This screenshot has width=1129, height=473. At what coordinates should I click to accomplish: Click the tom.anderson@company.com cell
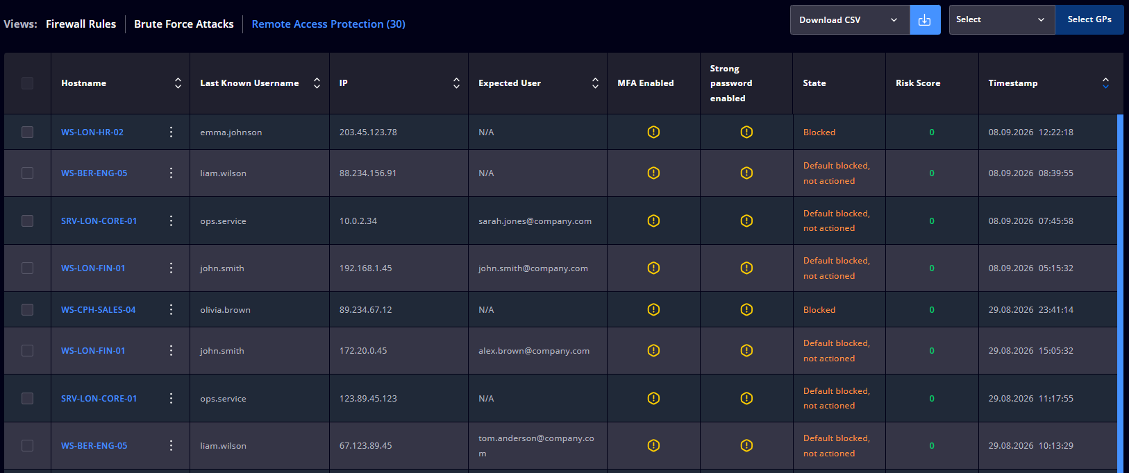[536, 445]
